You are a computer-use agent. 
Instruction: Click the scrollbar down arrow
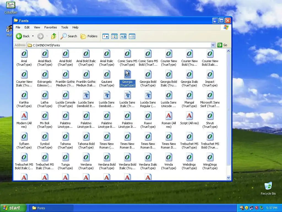228,178
